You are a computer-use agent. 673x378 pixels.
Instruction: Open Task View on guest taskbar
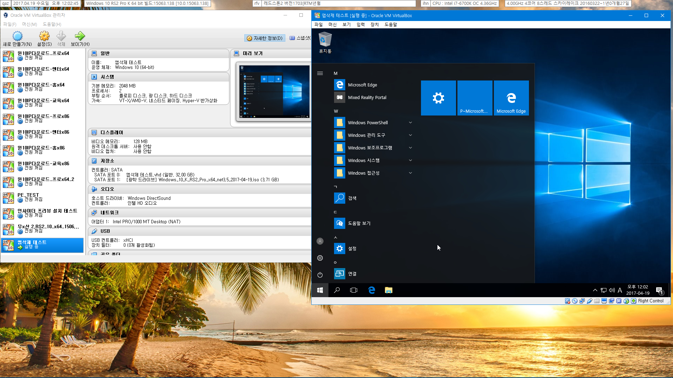pos(354,290)
